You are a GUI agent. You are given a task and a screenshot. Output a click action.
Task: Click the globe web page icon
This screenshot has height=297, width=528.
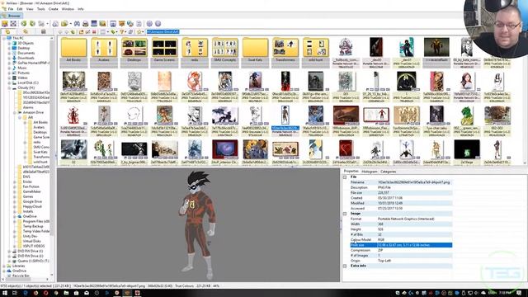point(130,24)
